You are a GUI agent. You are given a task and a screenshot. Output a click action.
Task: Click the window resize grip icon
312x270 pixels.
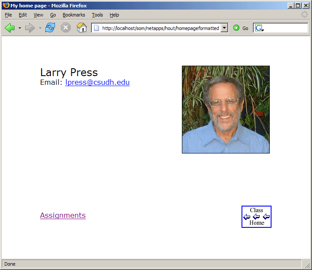pos(307,264)
